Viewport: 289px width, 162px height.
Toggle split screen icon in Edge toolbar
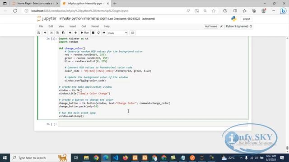(x=235, y=11)
